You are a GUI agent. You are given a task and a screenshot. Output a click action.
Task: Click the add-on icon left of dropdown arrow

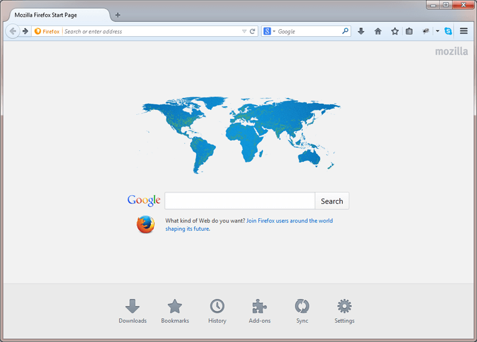tap(426, 31)
